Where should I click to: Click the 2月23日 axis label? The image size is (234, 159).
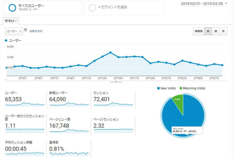(182, 78)
